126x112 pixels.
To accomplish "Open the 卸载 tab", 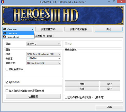I will pos(50,36).
